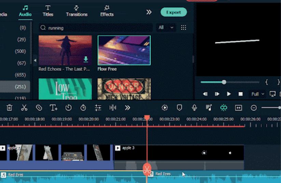Viewport: 281px width, 183px height.
Task: Select the Flow Free audio thumbnail
Action: pyautogui.click(x=124, y=50)
